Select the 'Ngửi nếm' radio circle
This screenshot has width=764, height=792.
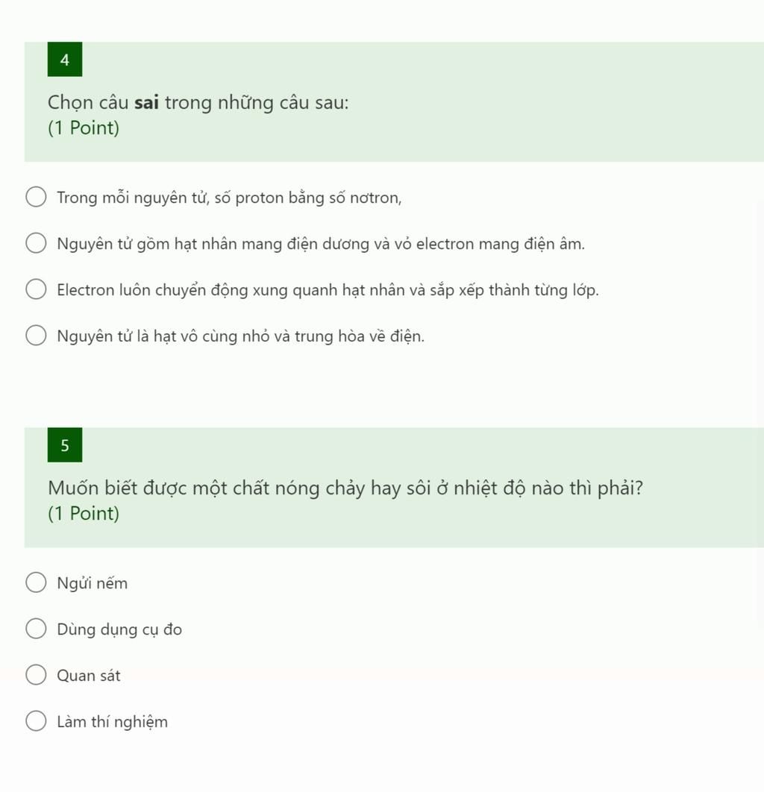click(x=36, y=582)
